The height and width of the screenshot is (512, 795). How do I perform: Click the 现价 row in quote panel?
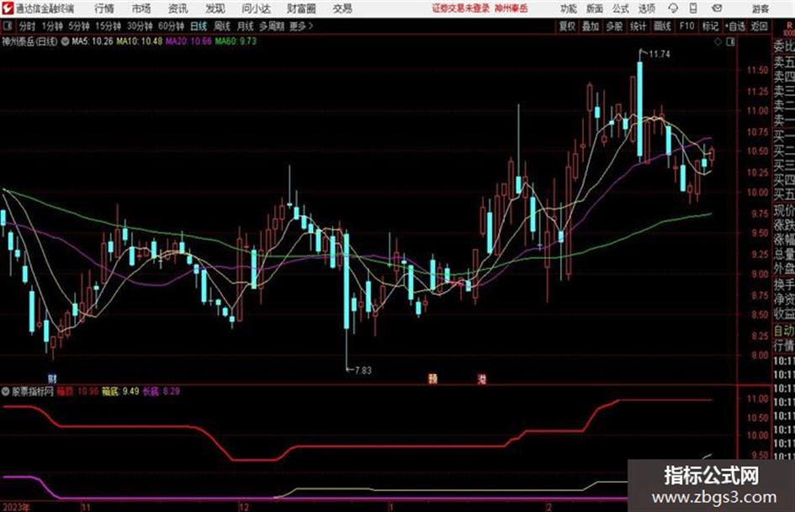(784, 210)
